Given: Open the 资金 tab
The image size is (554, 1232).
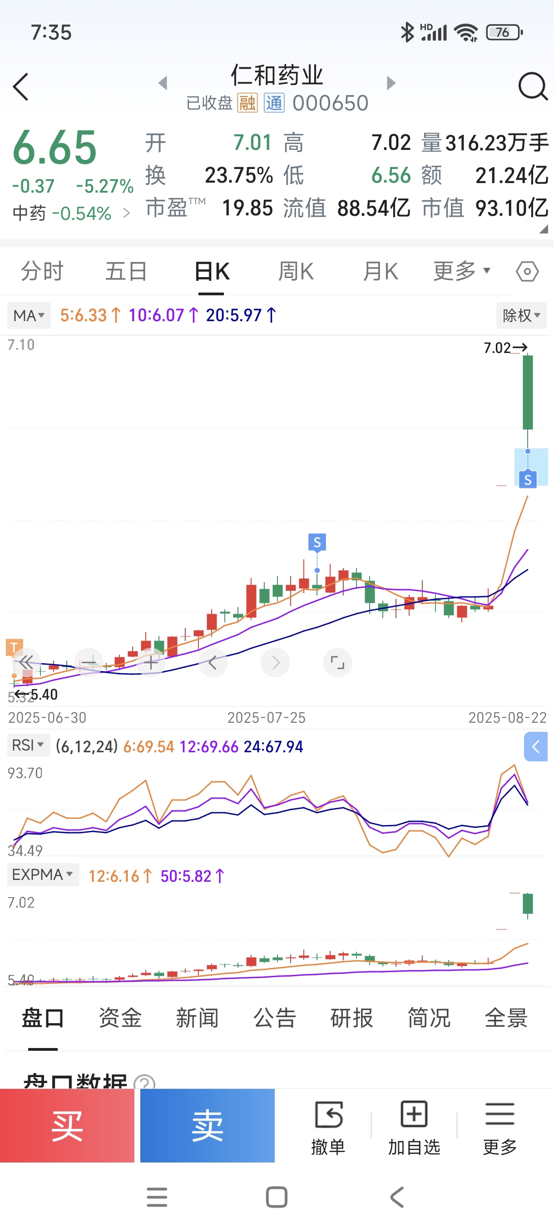Looking at the screenshot, I should [x=120, y=1018].
